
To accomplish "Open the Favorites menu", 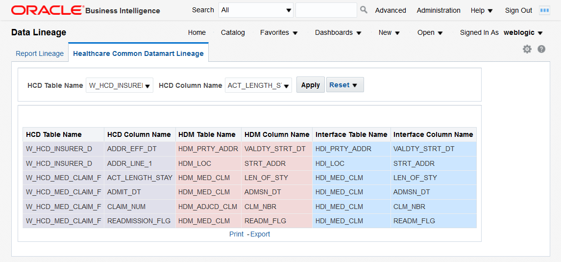I will pyautogui.click(x=279, y=32).
